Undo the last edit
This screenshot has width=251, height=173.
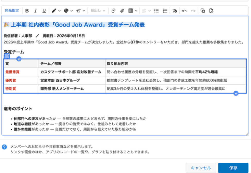[185, 11]
